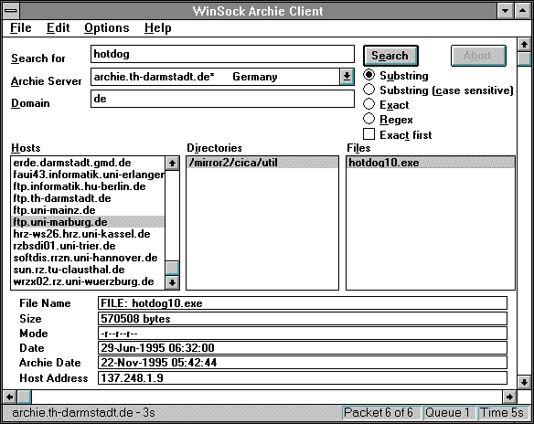Image resolution: width=534 pixels, height=424 pixels.
Task: Click the Search button
Action: tap(390, 56)
